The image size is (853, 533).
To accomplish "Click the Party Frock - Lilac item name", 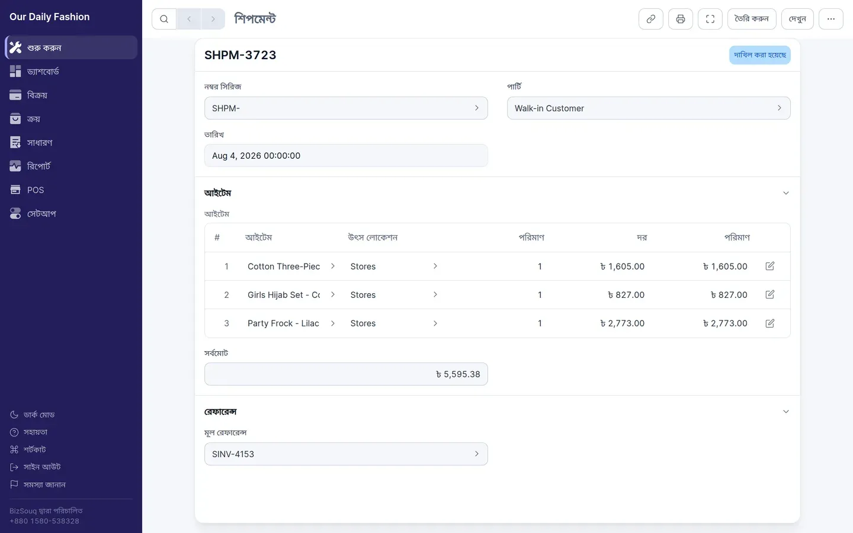I will tap(283, 323).
